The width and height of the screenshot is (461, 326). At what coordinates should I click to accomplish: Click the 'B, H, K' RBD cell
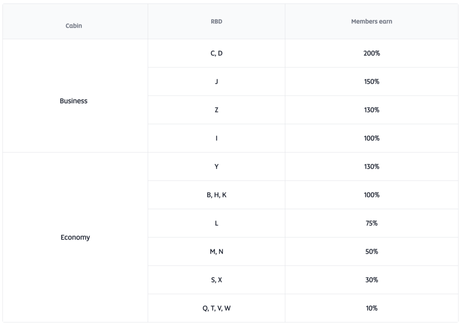point(217,195)
